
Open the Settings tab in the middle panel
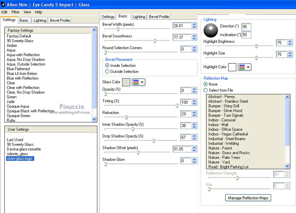pyautogui.click(x=108, y=17)
